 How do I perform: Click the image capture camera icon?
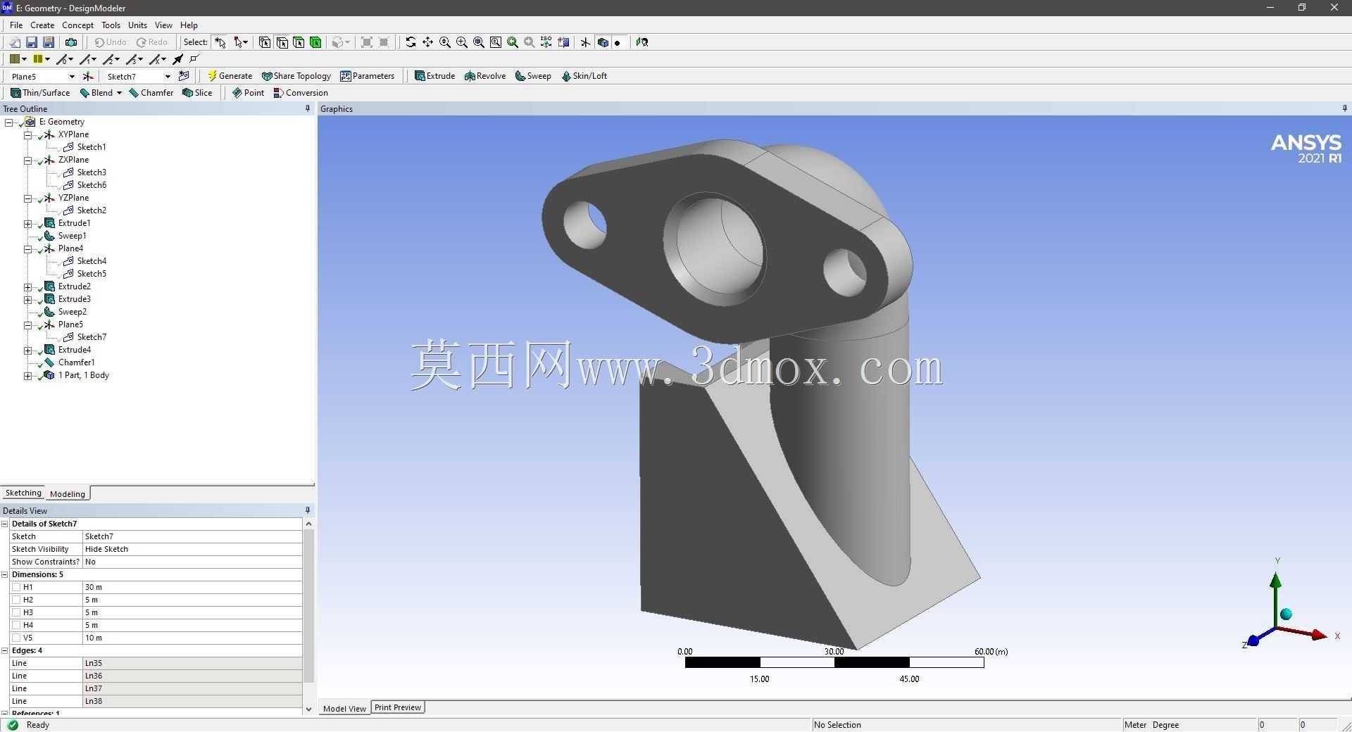click(70, 42)
